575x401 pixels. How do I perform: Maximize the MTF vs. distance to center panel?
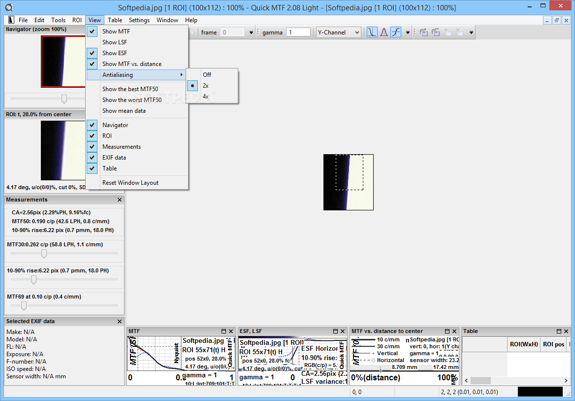(x=447, y=331)
